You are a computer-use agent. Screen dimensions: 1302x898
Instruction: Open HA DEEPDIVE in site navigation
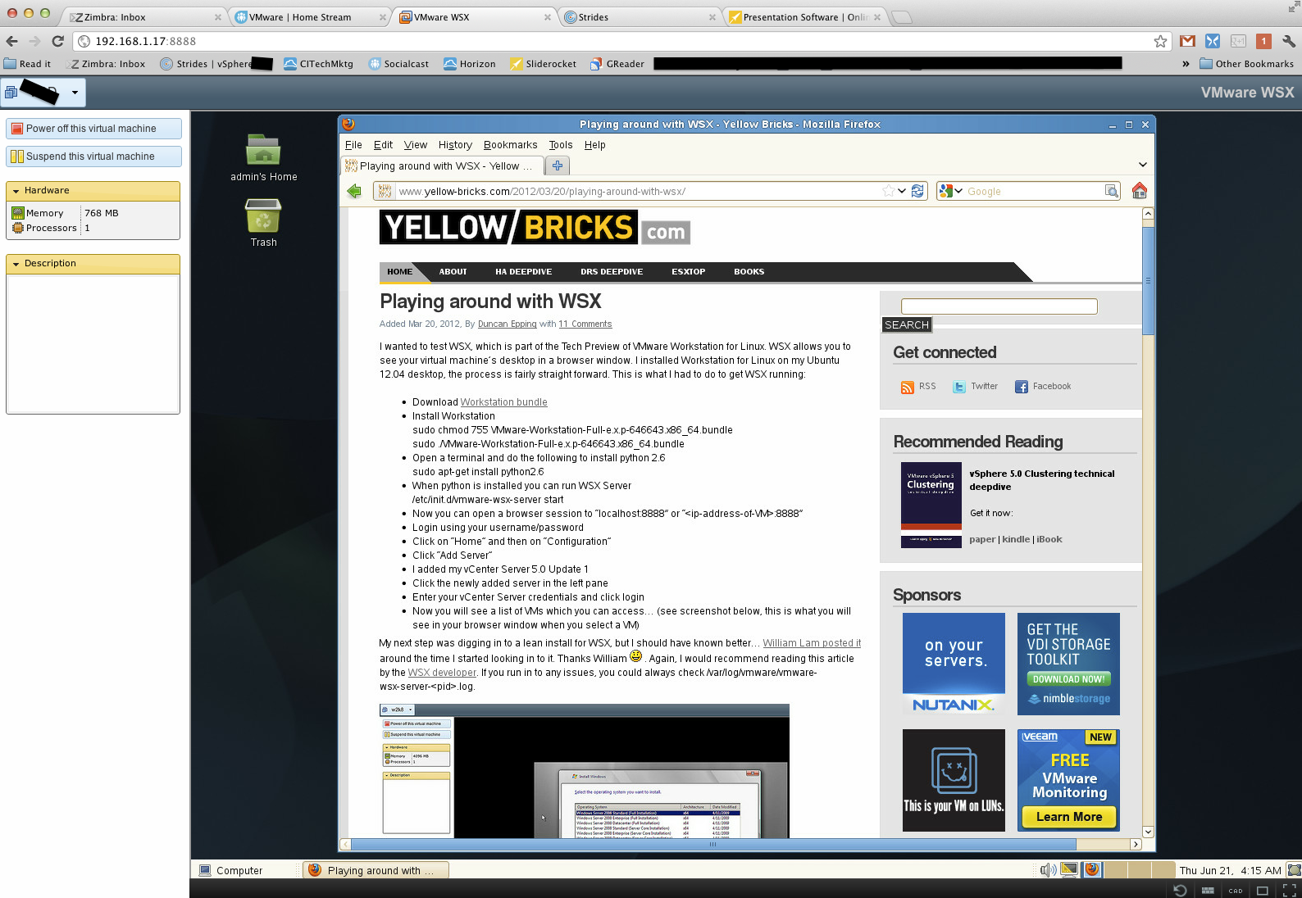click(523, 272)
